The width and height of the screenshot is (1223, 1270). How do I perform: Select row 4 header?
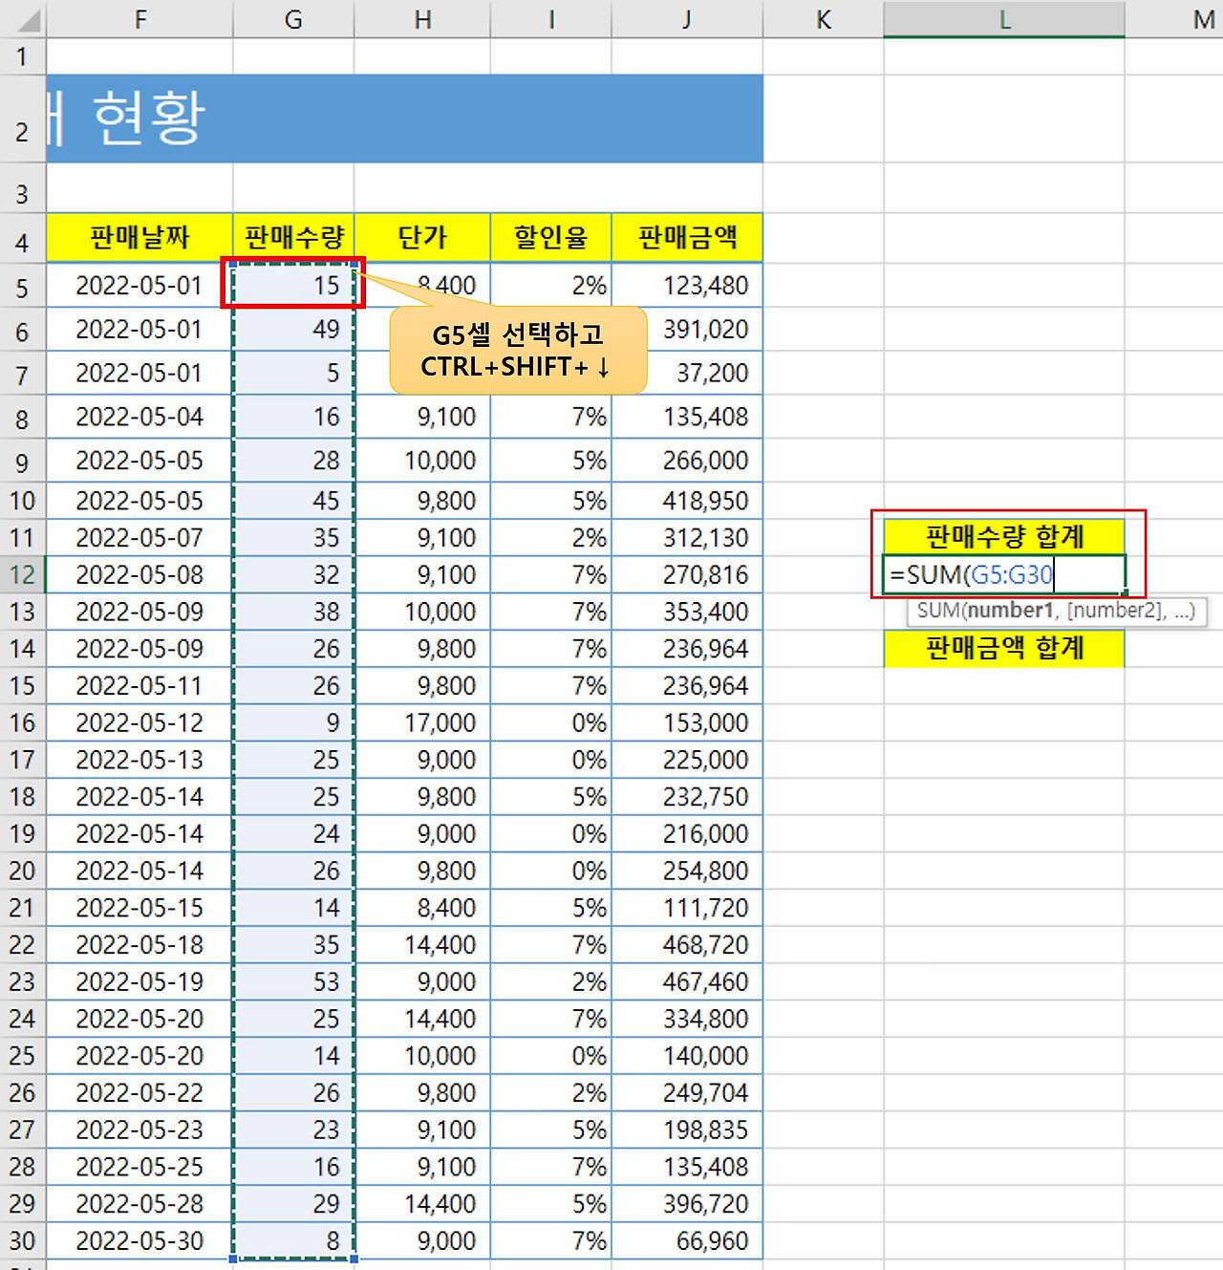pos(22,237)
